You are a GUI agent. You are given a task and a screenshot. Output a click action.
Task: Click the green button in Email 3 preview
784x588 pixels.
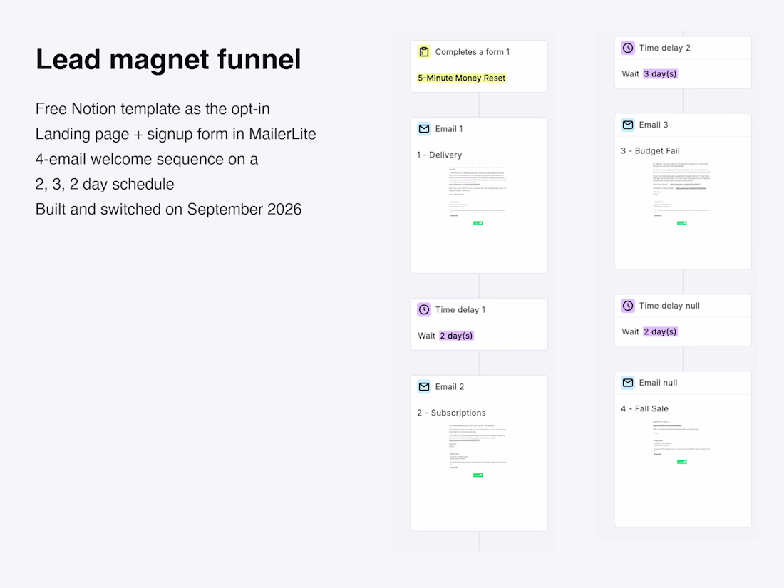[x=682, y=223]
